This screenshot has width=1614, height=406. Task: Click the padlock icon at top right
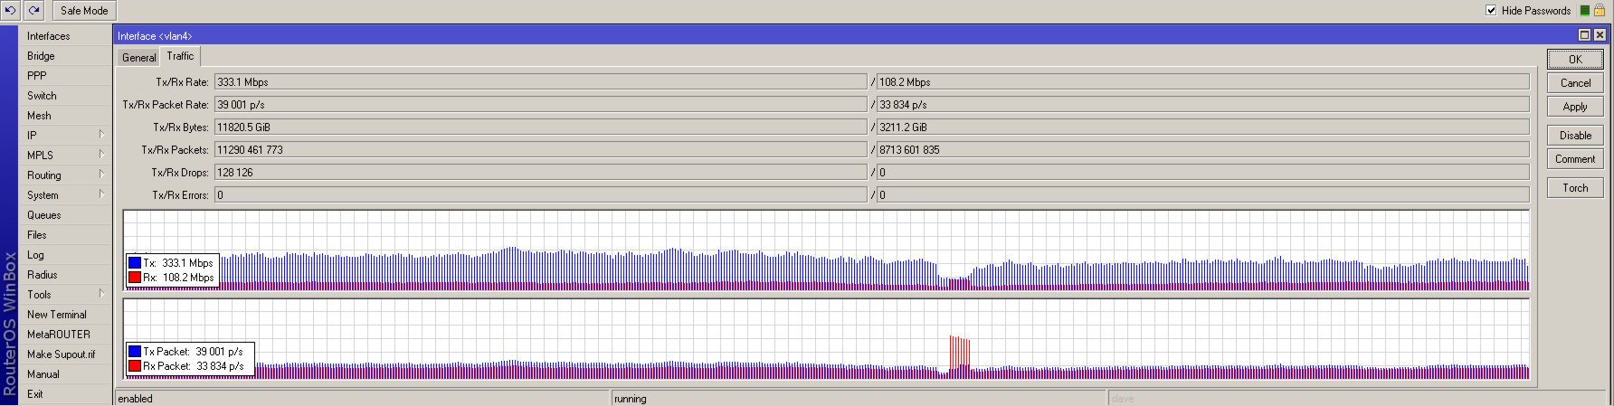coord(1599,11)
